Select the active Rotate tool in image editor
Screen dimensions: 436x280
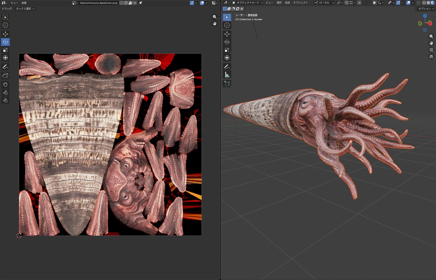tap(5, 42)
